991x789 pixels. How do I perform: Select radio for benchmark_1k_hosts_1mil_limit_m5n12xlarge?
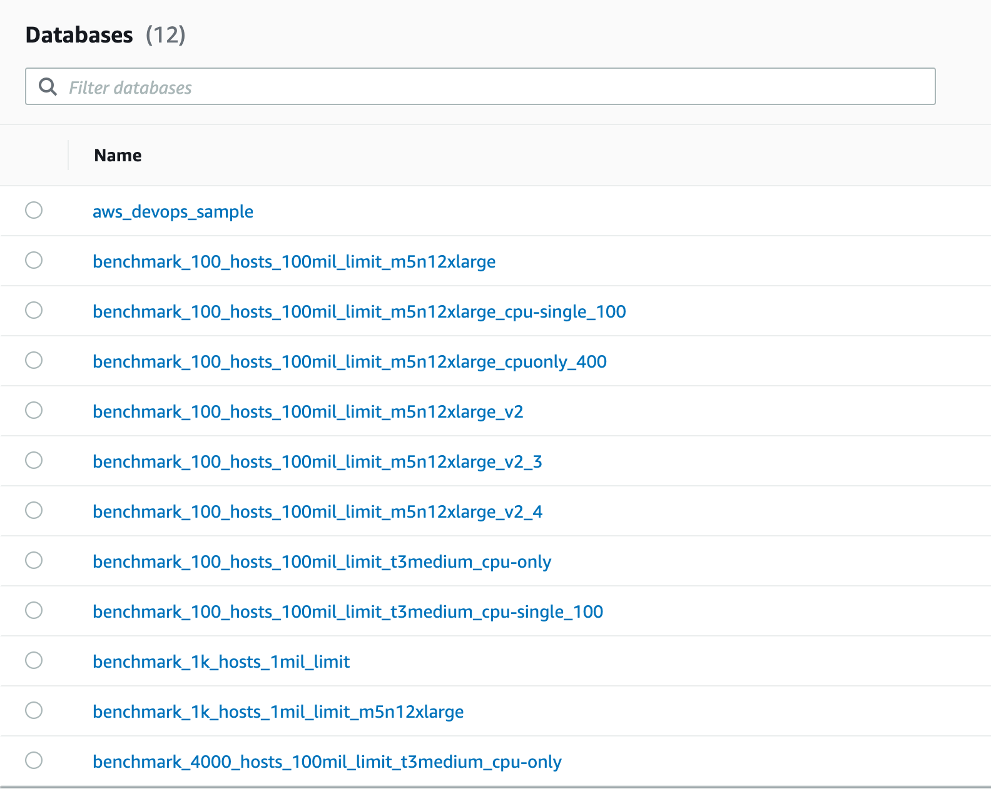[34, 710]
